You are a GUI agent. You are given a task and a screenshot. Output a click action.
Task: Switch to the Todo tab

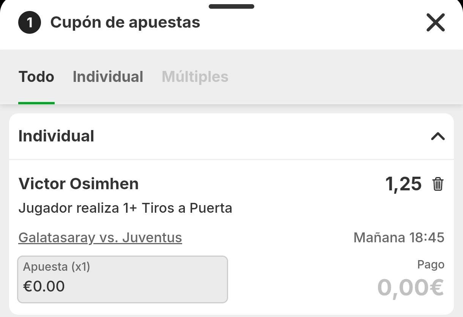pyautogui.click(x=36, y=77)
